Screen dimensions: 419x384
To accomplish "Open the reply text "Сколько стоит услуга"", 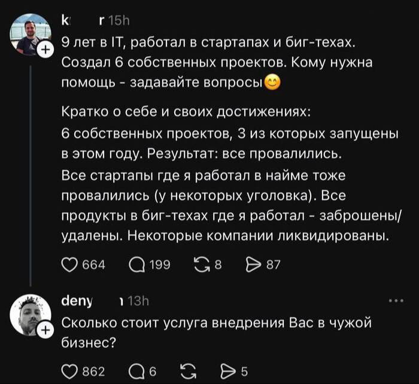I will coord(215,333).
